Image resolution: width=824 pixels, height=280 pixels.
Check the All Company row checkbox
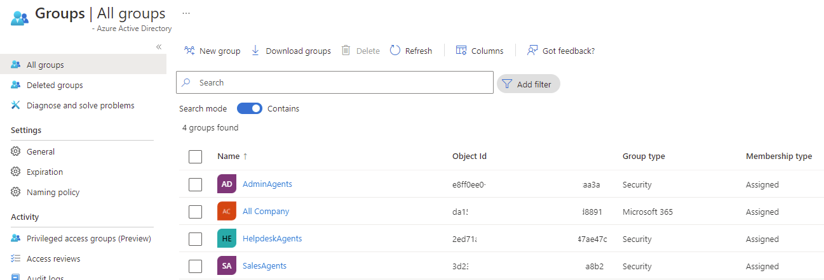pos(196,212)
